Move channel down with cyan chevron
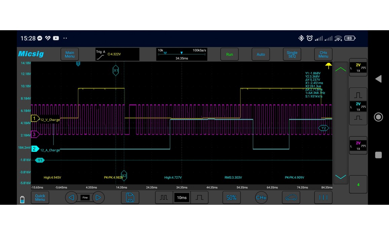The image size is (389, 235). [x=341, y=177]
